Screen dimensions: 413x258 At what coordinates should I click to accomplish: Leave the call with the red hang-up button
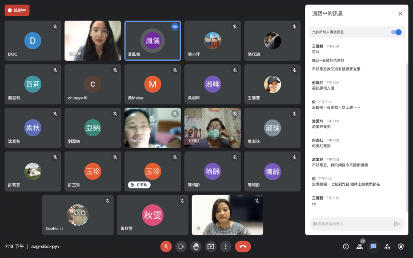click(x=243, y=247)
